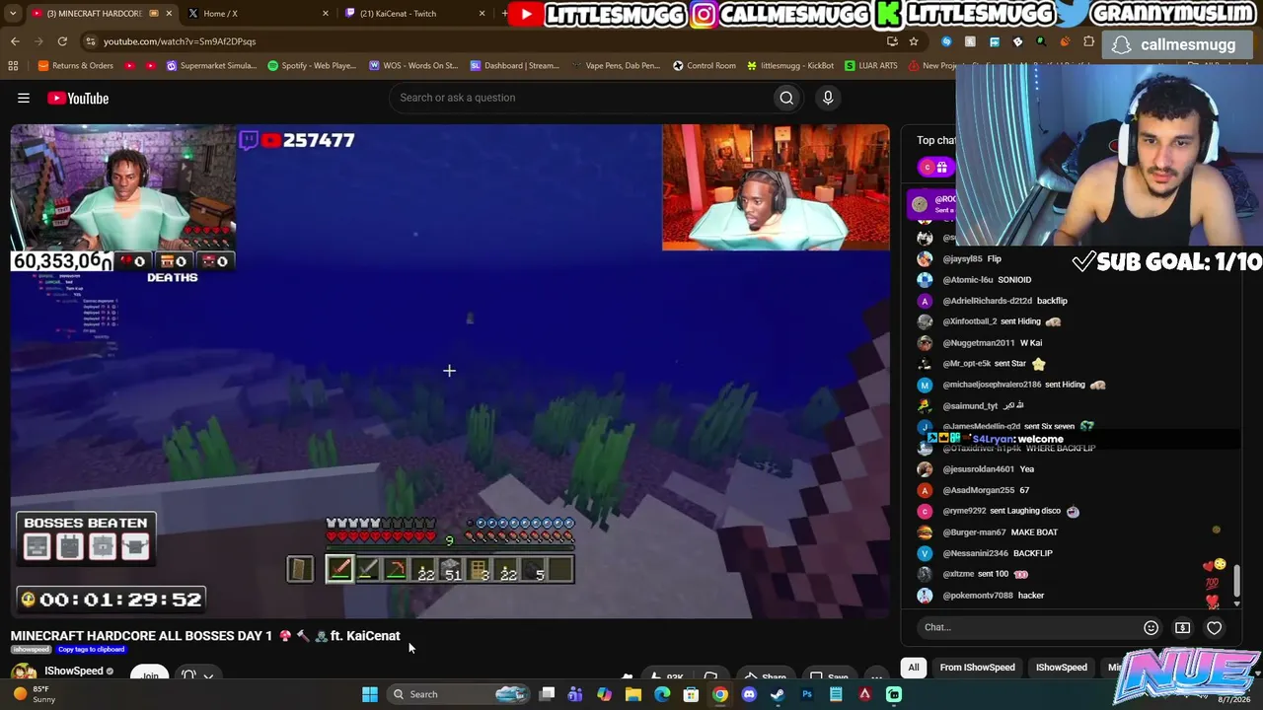Viewport: 1263px width, 710px height.
Task: Open the LUAR ARTS bookmark
Action: (870, 66)
